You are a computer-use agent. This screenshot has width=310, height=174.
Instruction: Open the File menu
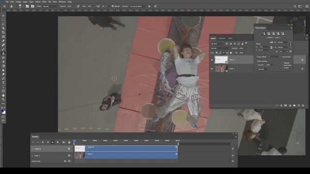coord(7,2)
